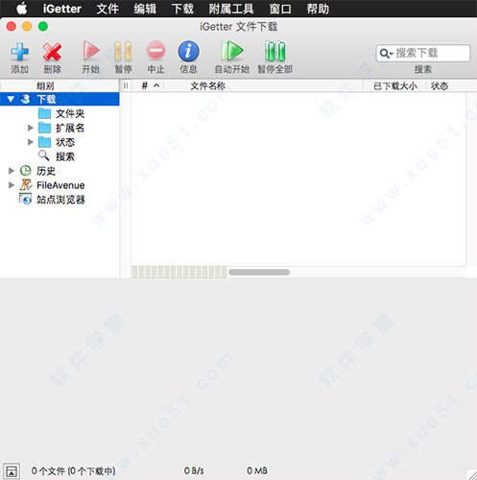Collapse the 下载 tree group triangle

tap(11, 99)
